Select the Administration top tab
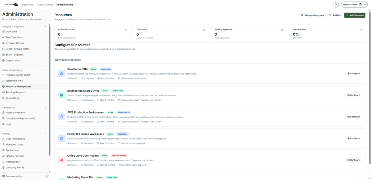 coord(65,5)
